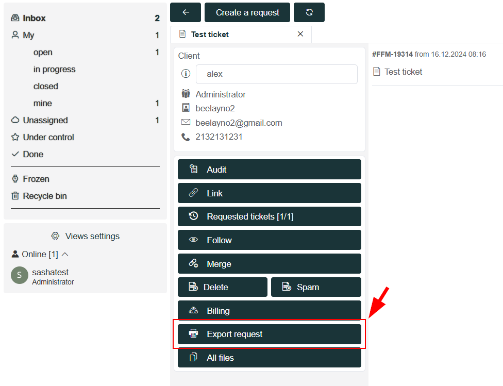
Task: Open All files
Action: pyautogui.click(x=269, y=358)
